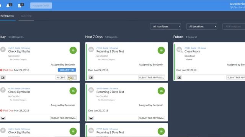
Task: Submit Check Lightbulbs #6260 for approval
Action: [x=64, y=118]
